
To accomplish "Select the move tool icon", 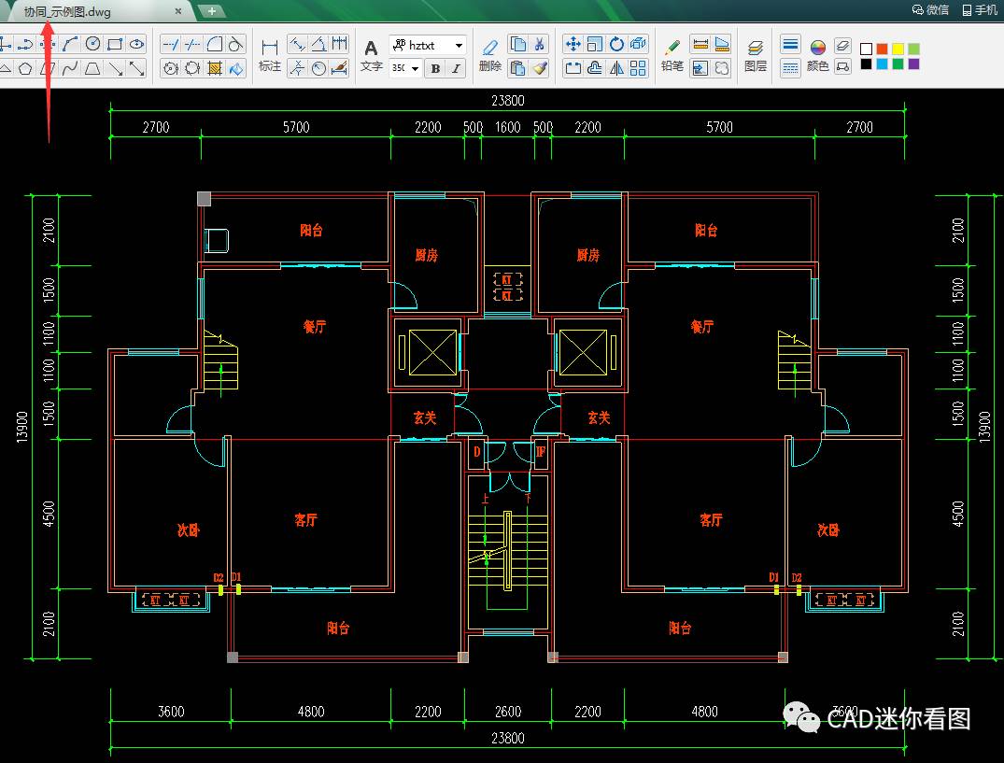I will click(x=573, y=44).
